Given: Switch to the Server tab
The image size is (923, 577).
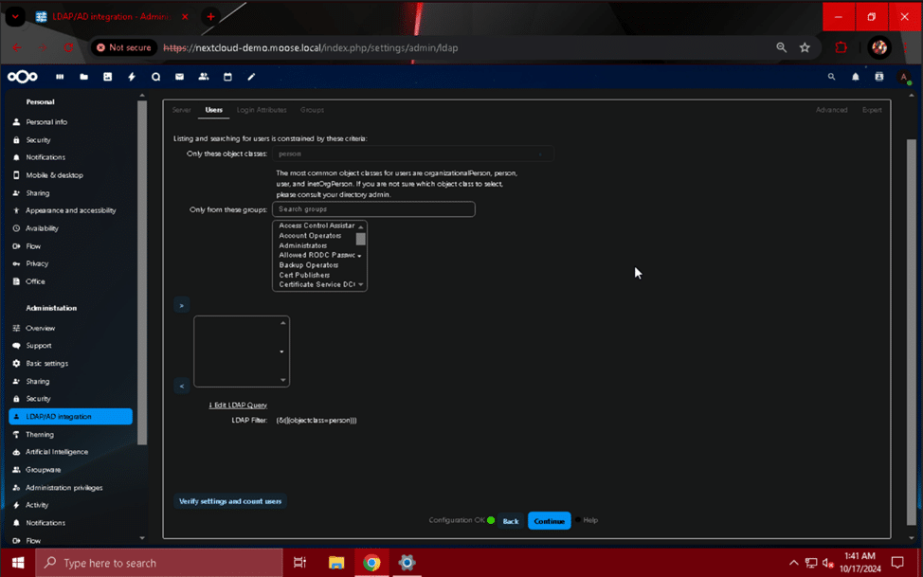Looking at the screenshot, I should pos(181,110).
